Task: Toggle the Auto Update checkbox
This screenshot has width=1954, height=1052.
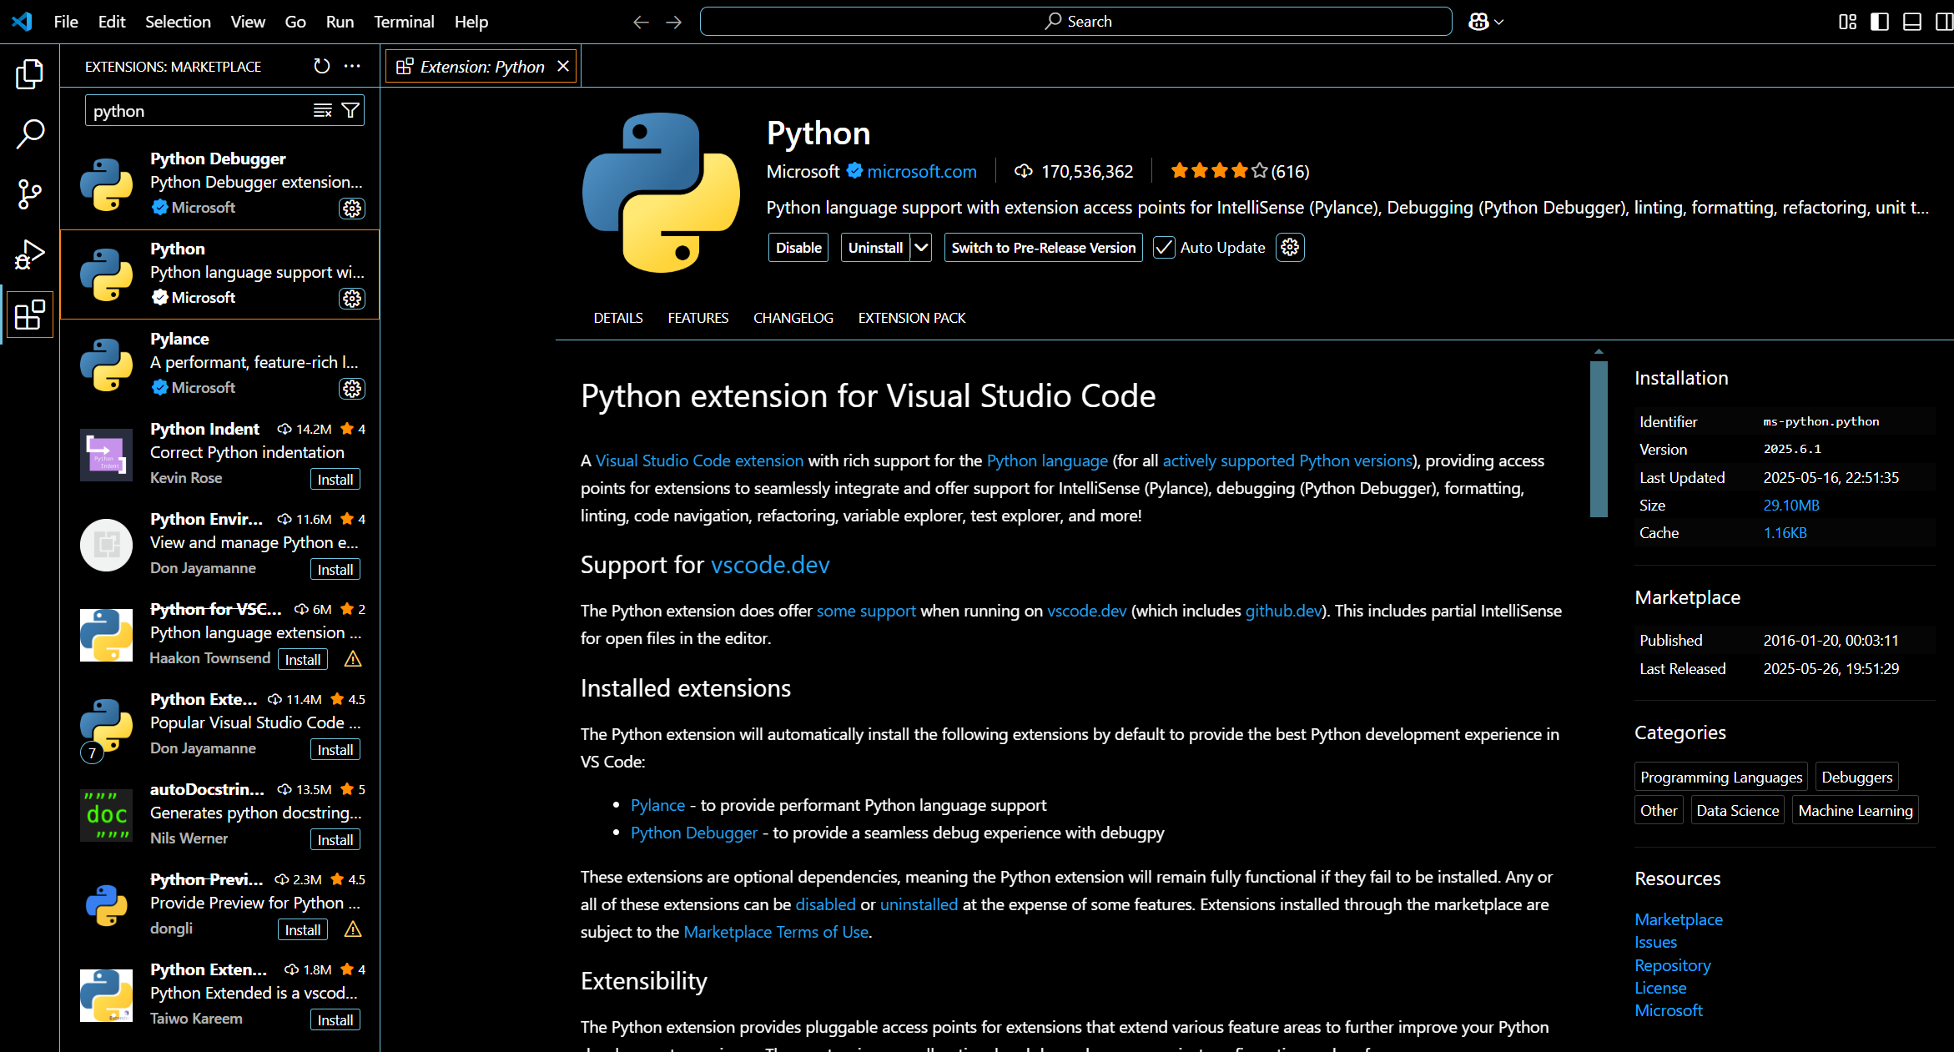Action: click(x=1163, y=248)
